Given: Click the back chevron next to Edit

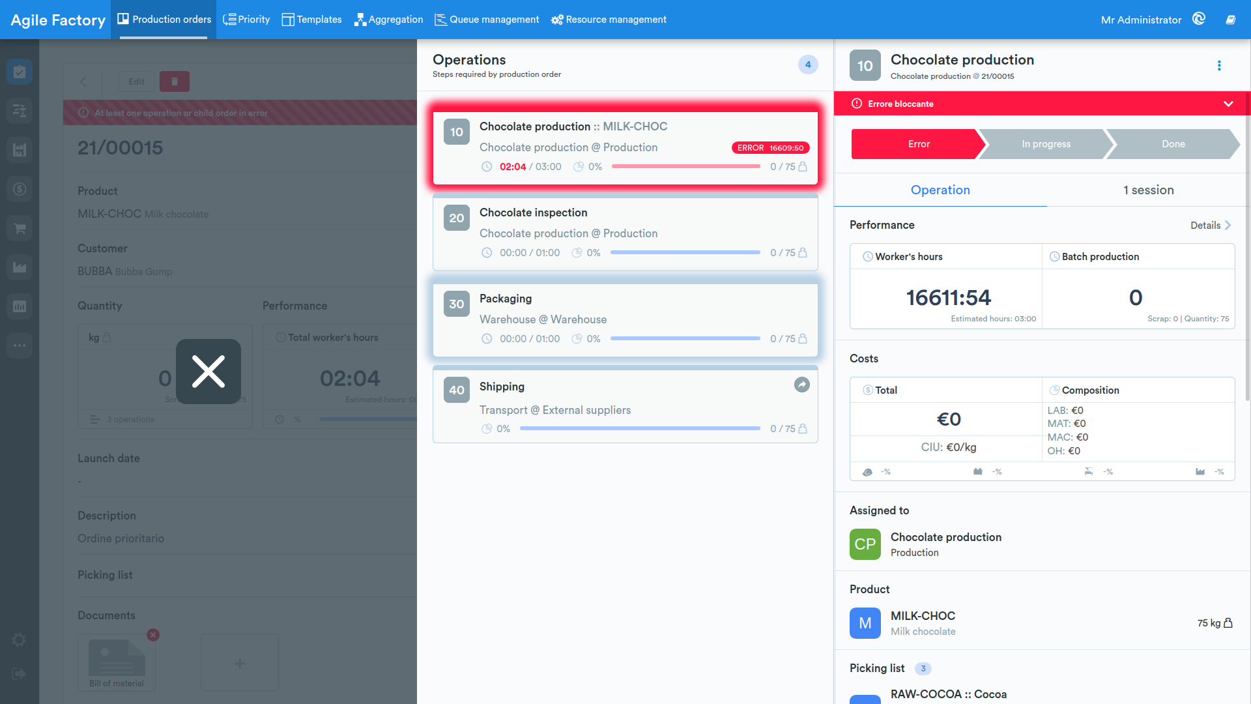Looking at the screenshot, I should coord(83,81).
